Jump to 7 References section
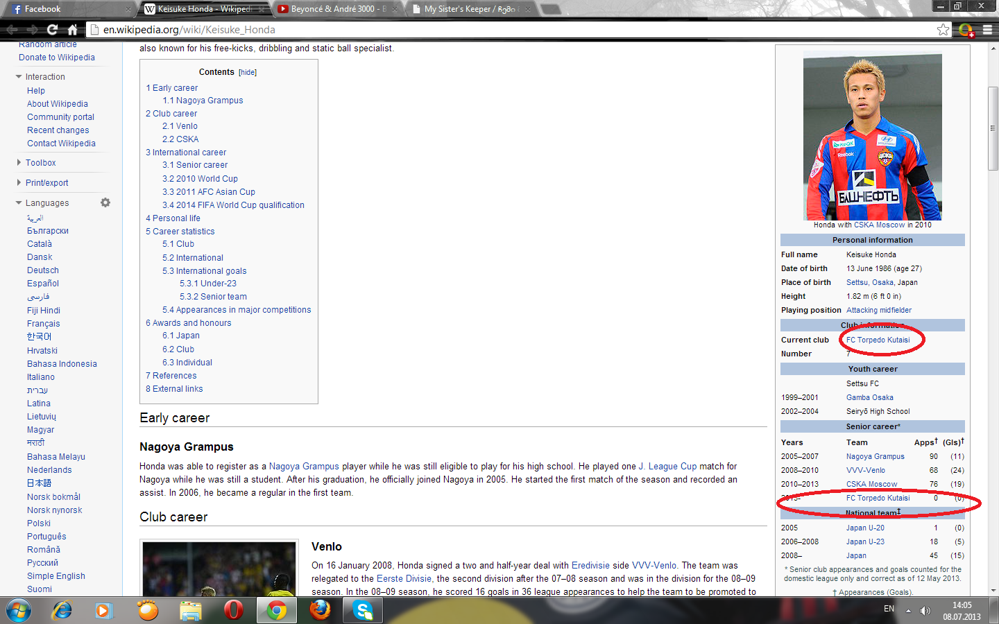The image size is (999, 624). [x=171, y=376]
